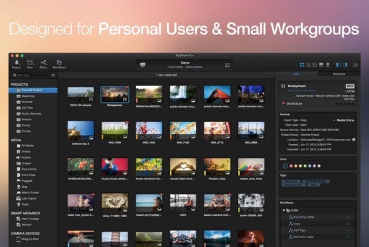369x247 pixels.
Task: Toggle the right info panel icon
Action: [345, 64]
